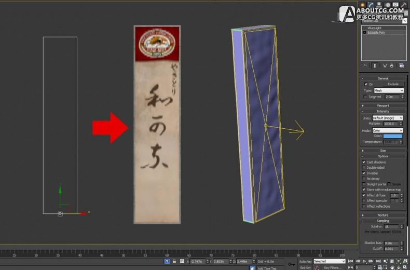Uncheck the Invisible option
Viewport: 410px width, 270px height.
365,173
